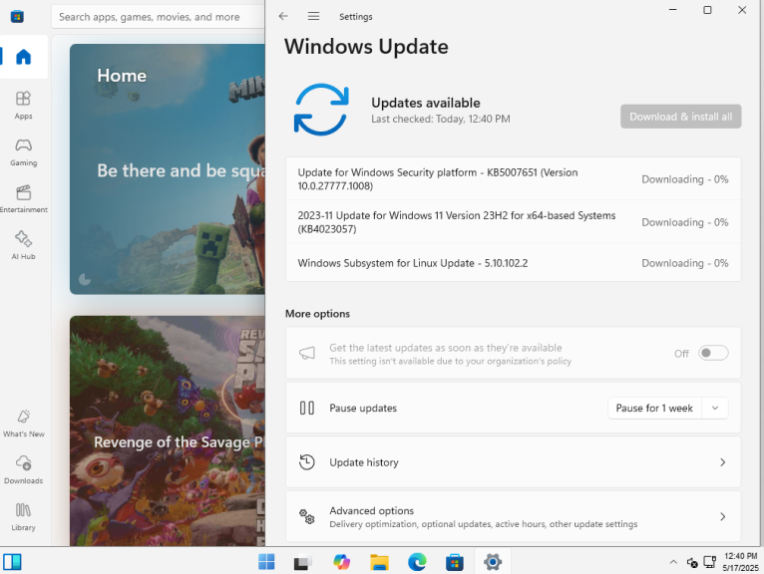Image resolution: width=764 pixels, height=574 pixels.
Task: Select KB5007651 Windows Security platform update row
Action: click(513, 179)
